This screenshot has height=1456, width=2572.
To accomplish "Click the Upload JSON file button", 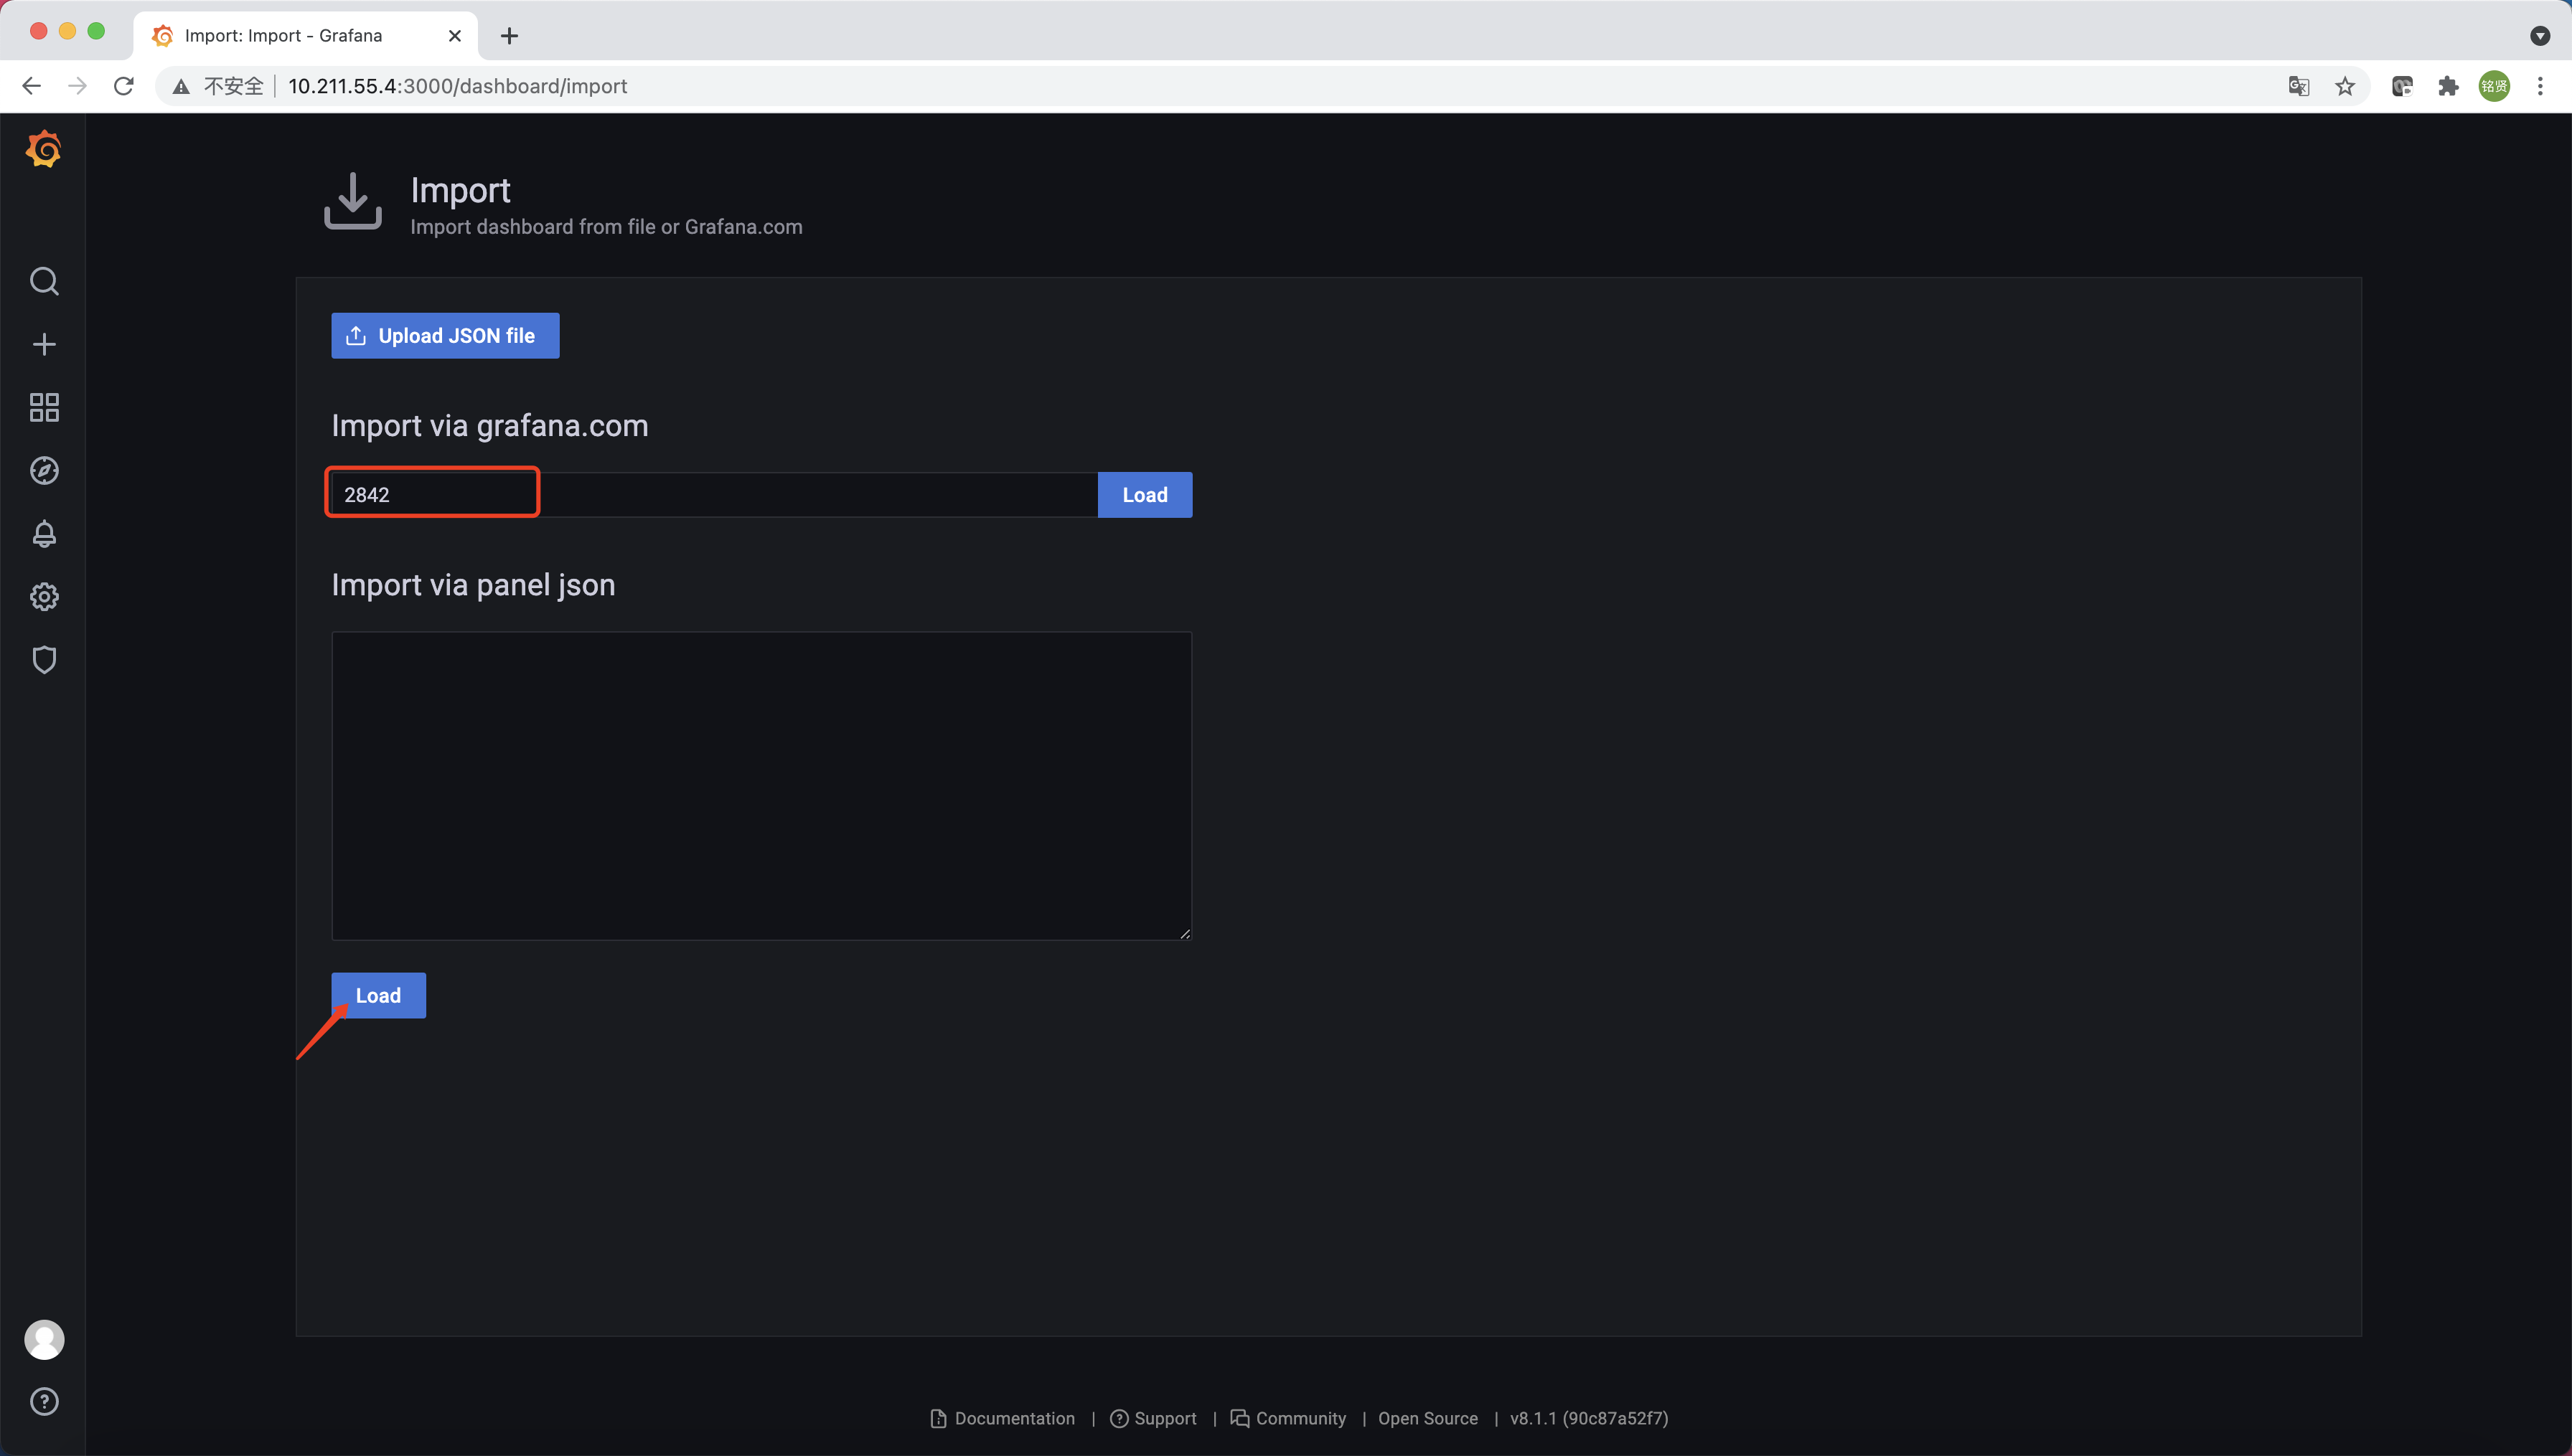I will tap(445, 336).
